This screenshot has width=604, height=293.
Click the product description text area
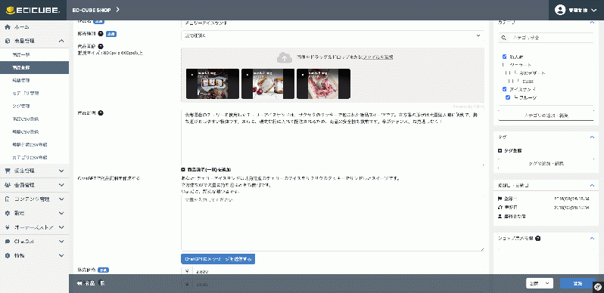(x=332, y=137)
